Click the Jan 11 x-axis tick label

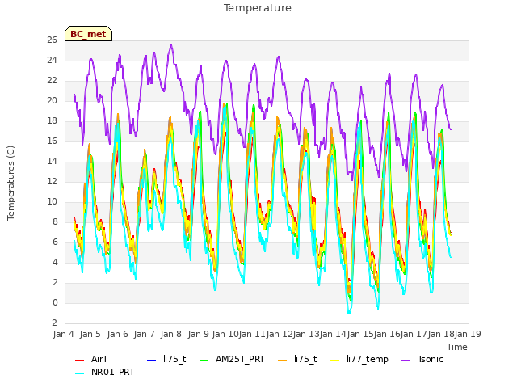[252, 334]
